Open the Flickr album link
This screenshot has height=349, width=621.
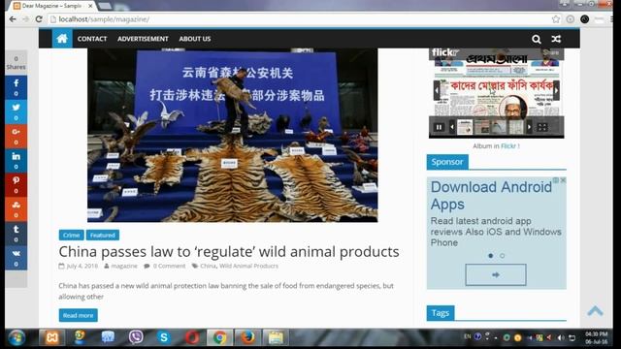508,146
